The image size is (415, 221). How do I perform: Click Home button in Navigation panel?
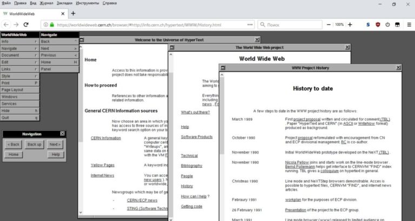(14, 155)
